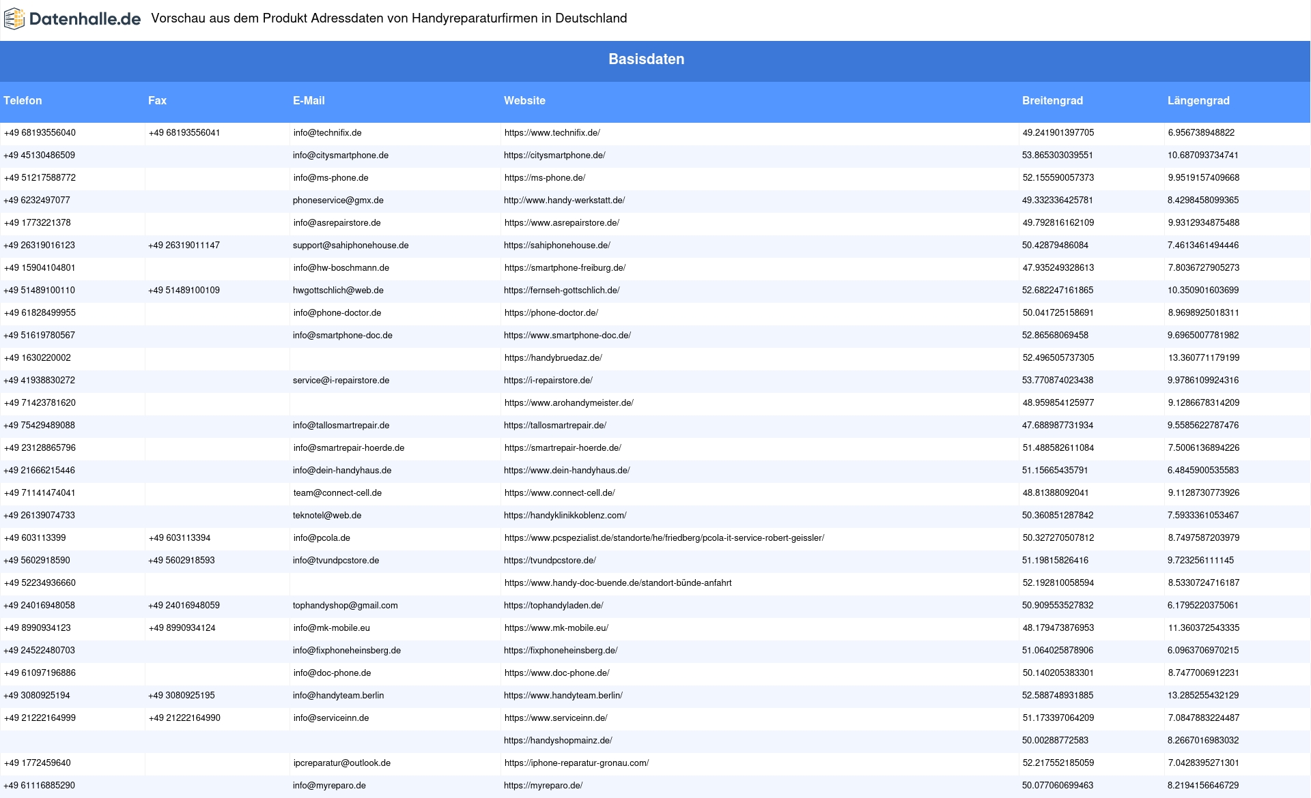Click longitude value 13.285255432129
The image size is (1311, 798).
[x=1203, y=696]
